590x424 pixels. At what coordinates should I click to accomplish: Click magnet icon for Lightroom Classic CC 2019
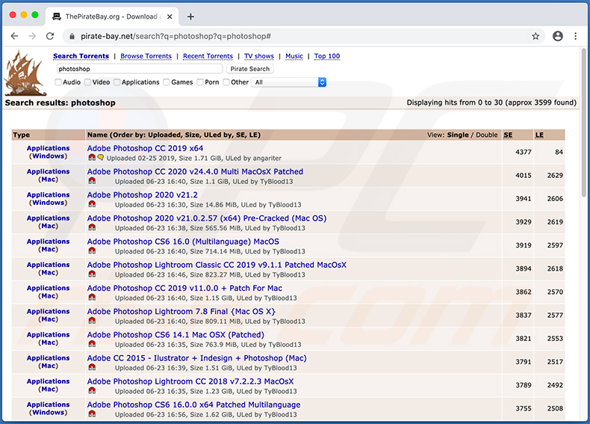click(92, 274)
